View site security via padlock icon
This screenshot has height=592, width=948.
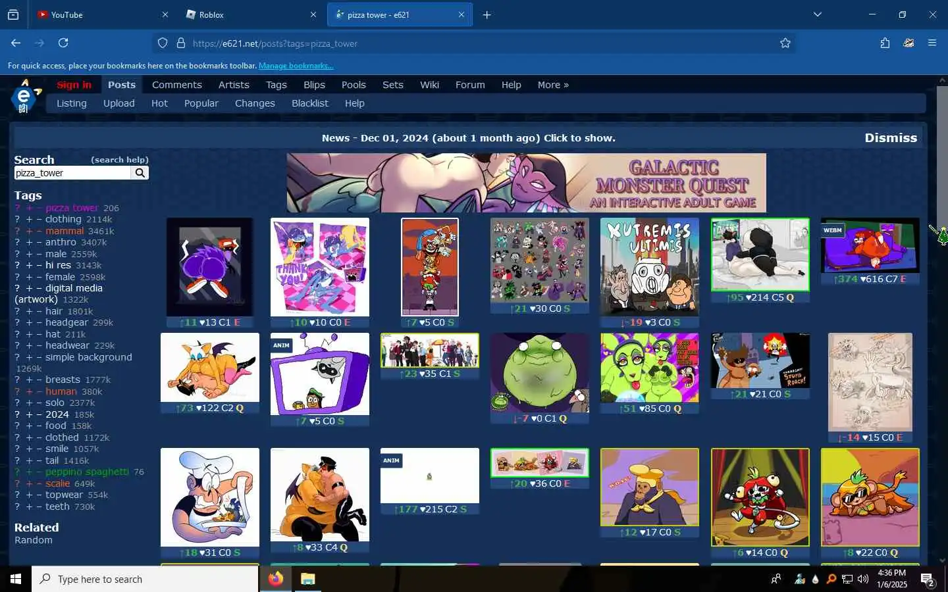181,43
